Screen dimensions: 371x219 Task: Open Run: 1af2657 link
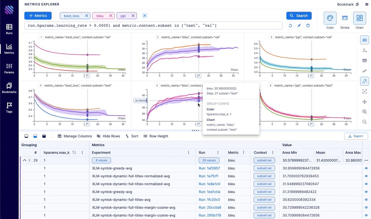pyautogui.click(x=209, y=168)
